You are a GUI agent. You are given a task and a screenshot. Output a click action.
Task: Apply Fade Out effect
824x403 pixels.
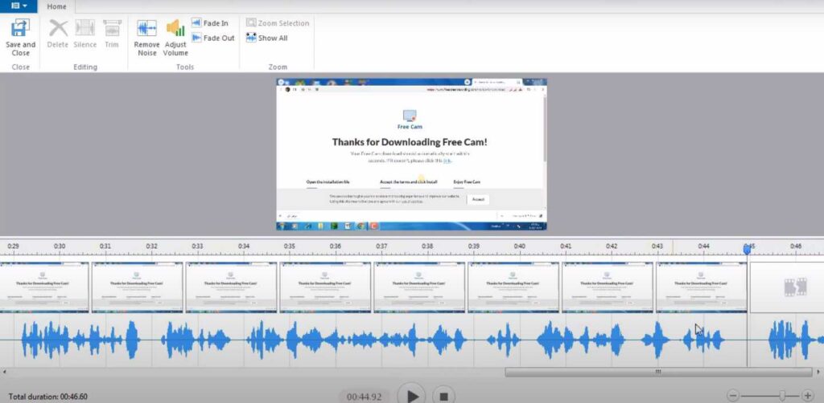[212, 38]
